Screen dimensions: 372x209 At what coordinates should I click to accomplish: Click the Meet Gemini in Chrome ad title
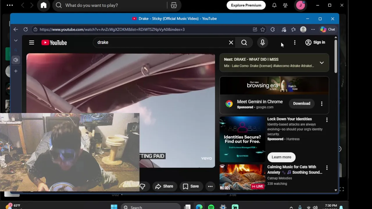pyautogui.click(x=260, y=102)
